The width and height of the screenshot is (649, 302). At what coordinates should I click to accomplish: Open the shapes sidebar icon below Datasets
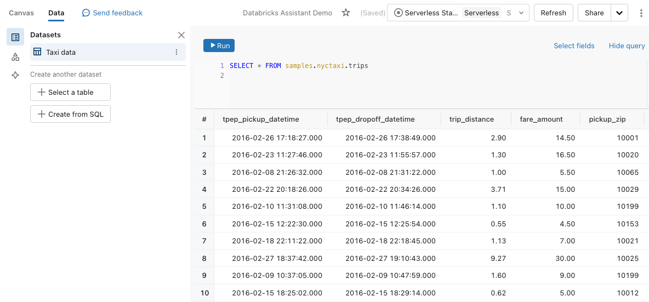[15, 56]
